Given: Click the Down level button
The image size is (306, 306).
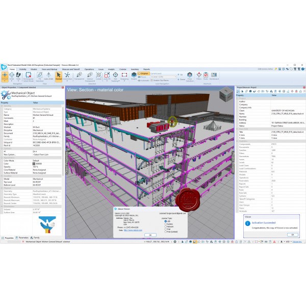Looking at the screenshot, I should pos(181,80).
